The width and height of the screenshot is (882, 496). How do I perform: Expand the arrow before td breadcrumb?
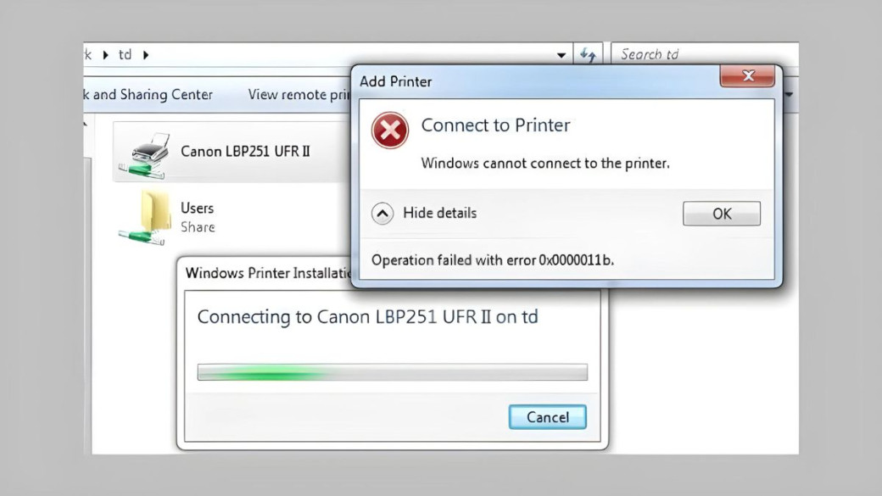tap(105, 54)
